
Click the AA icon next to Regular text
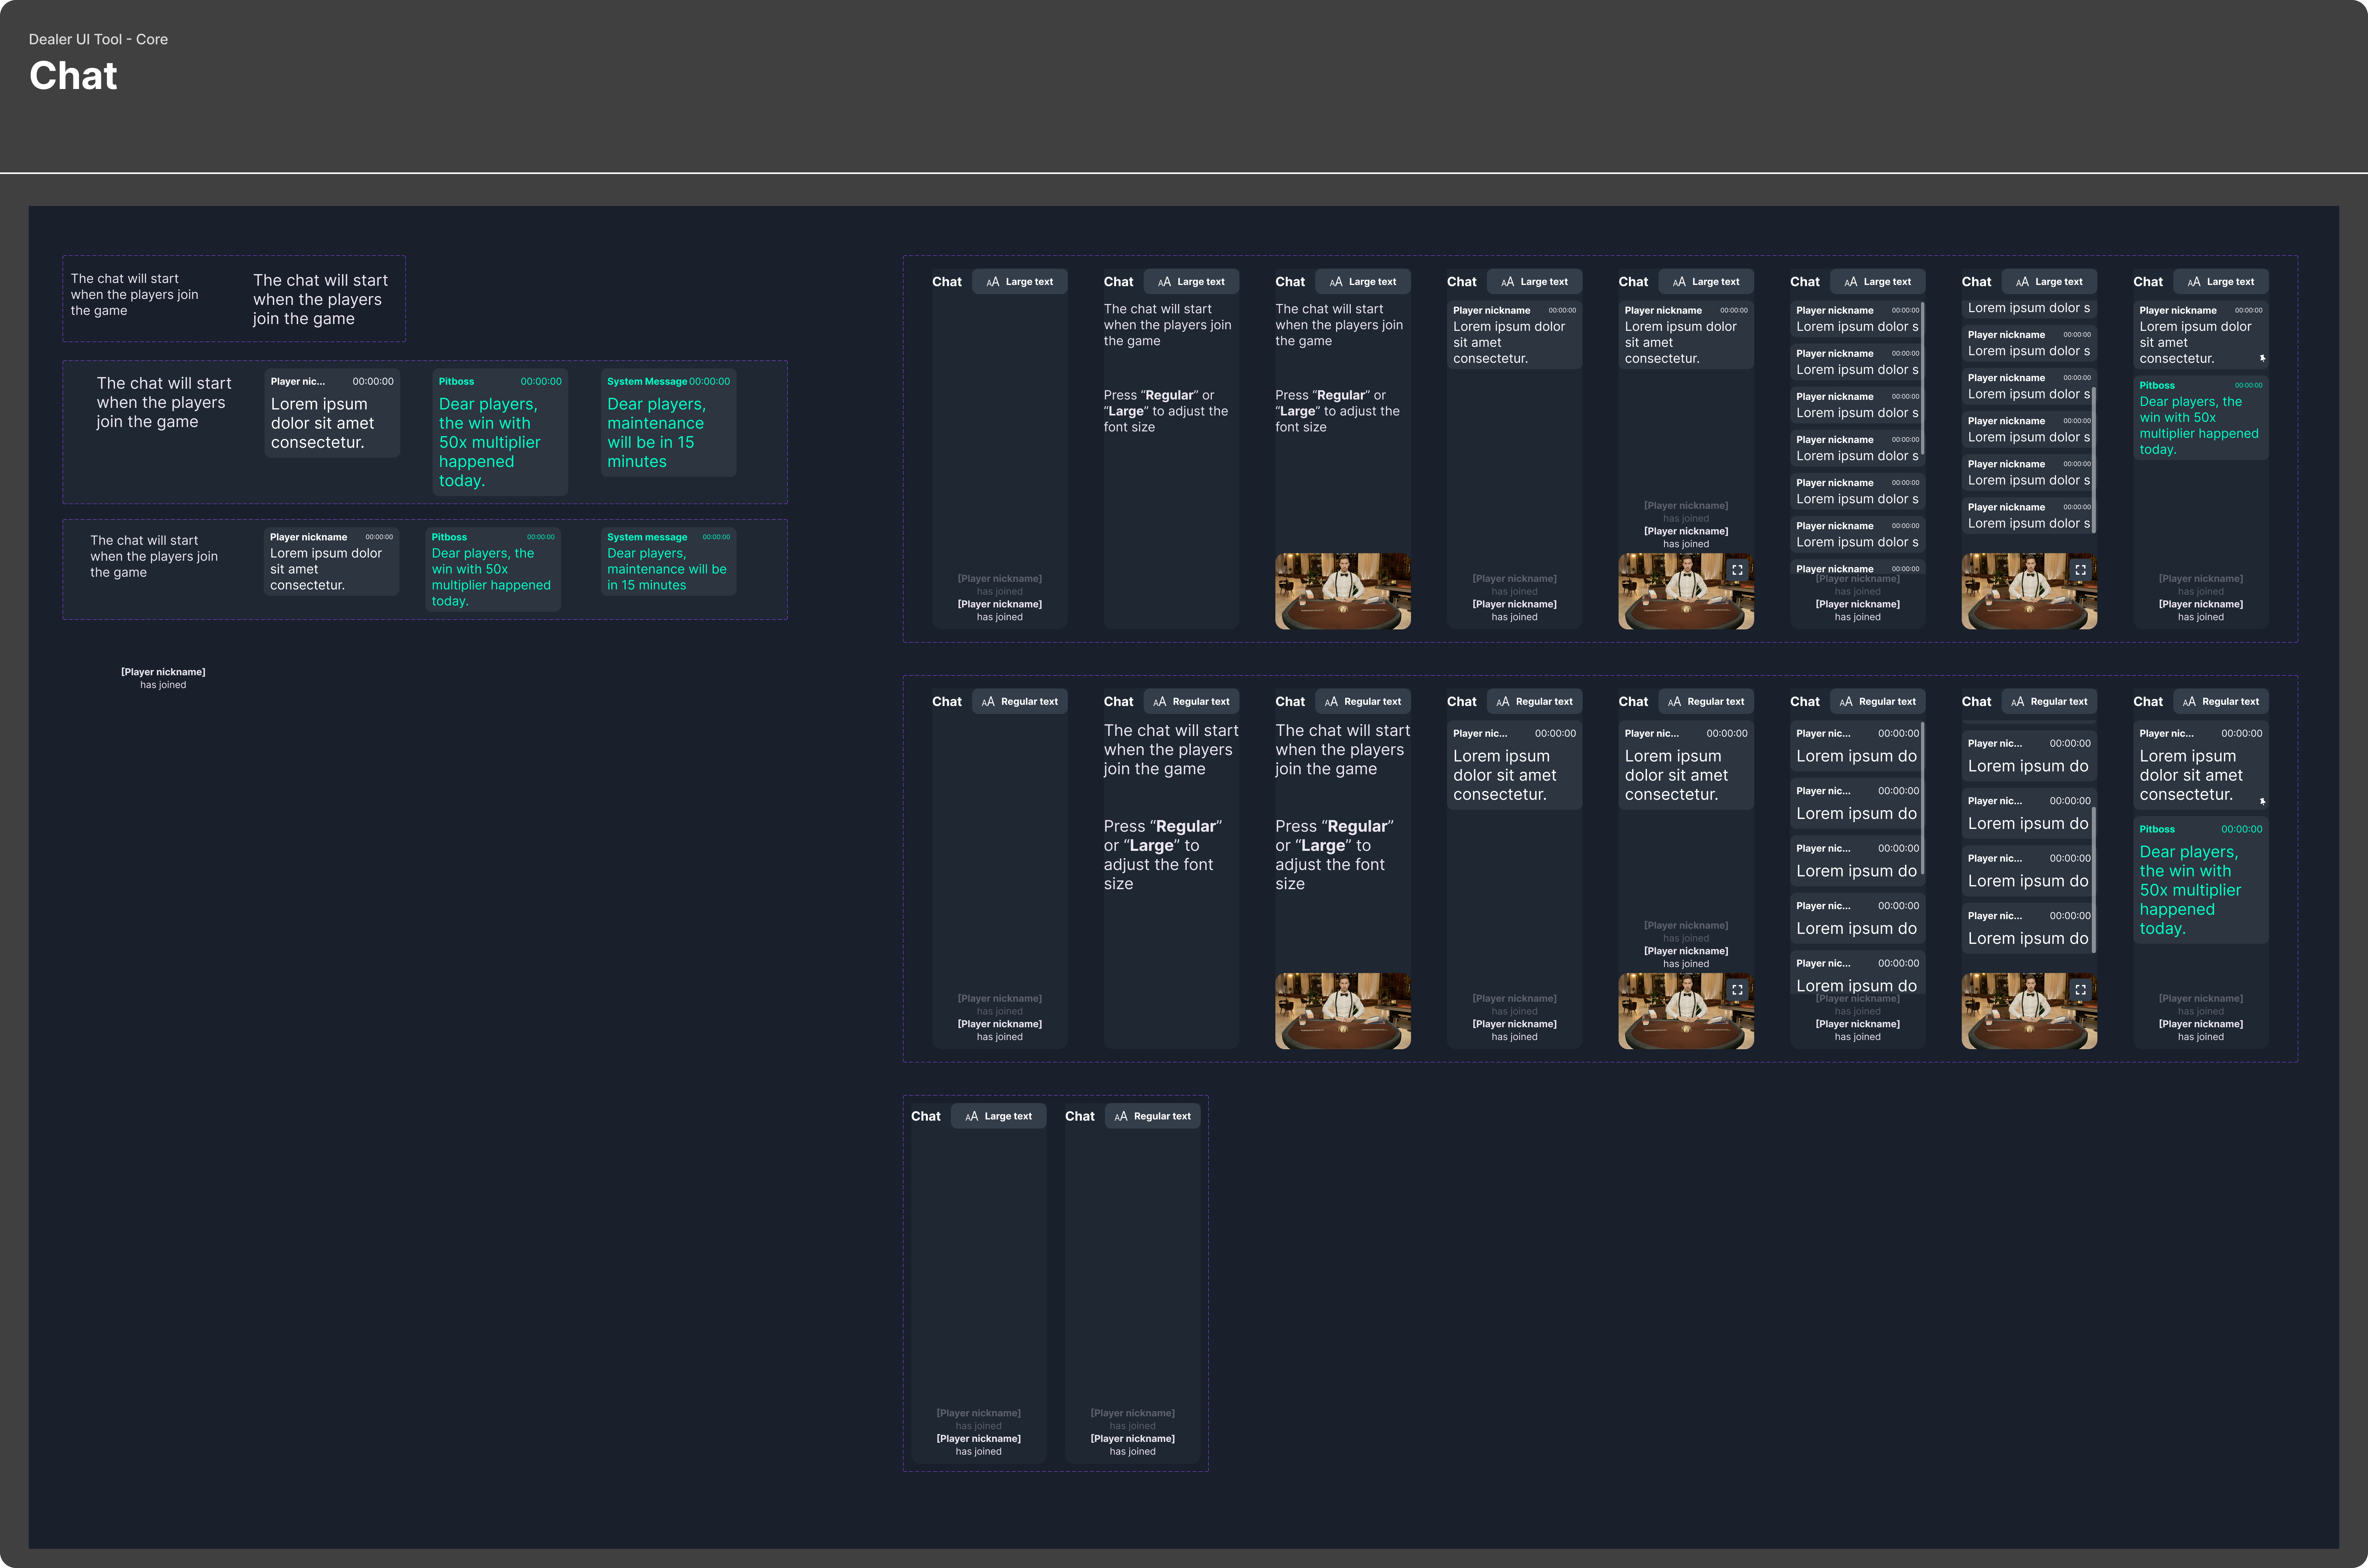pos(989,701)
